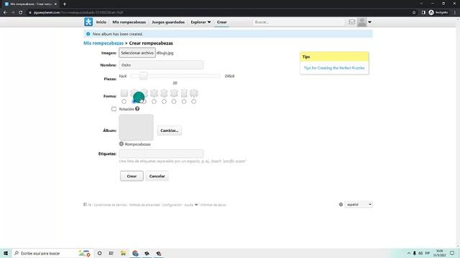
Task: Click the Jigsaw Planet puzzle-piece logo
Action: pos(88,22)
